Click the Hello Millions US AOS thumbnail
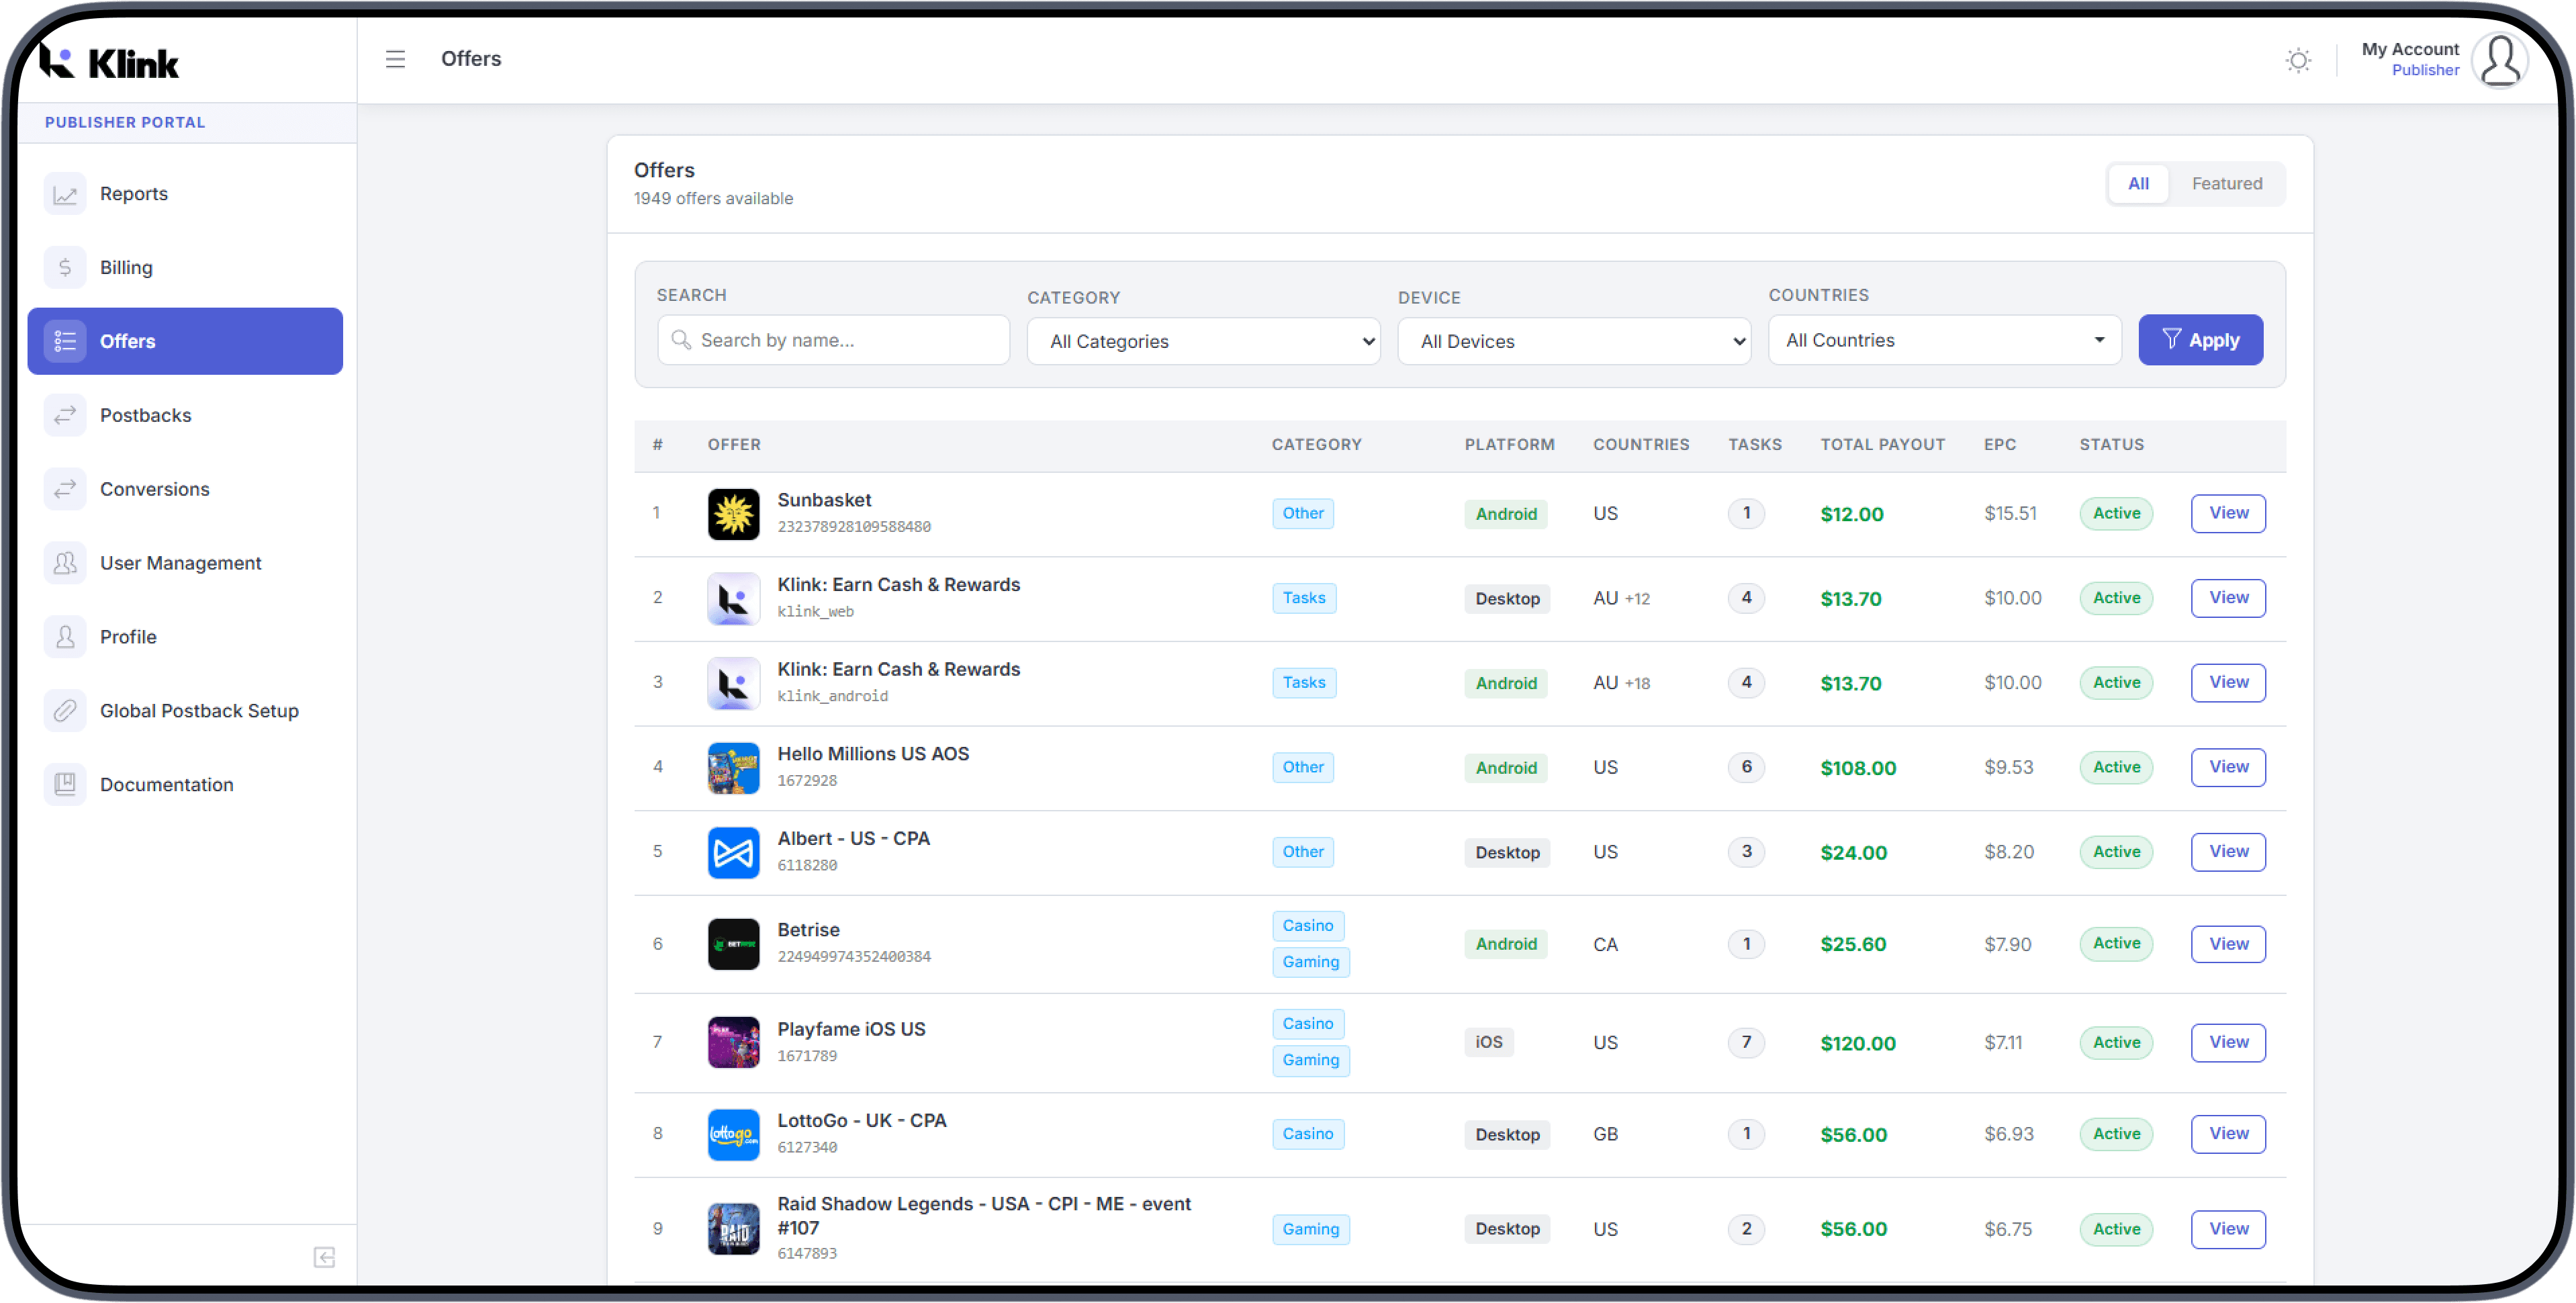The width and height of the screenshot is (2576, 1303). 733,768
